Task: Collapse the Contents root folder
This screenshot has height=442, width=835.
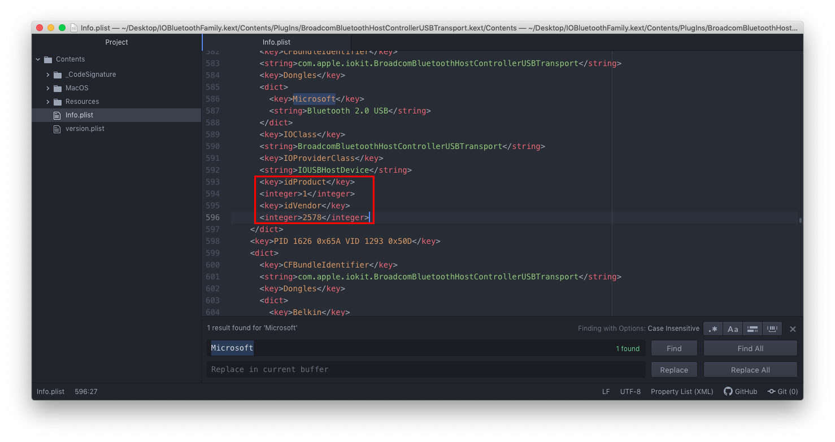Action: click(38, 59)
